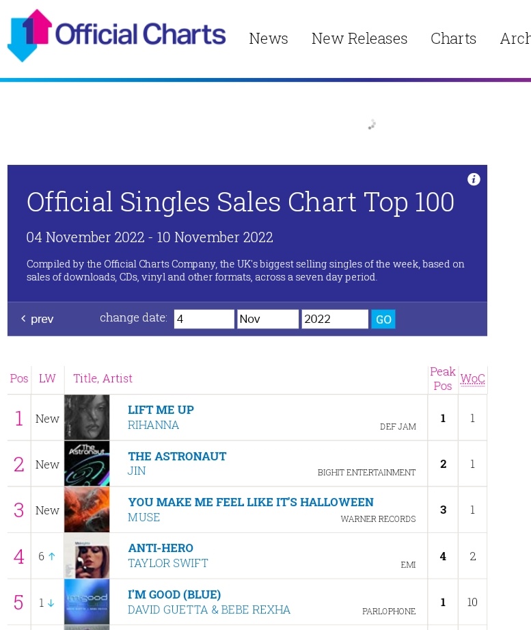The image size is (531, 630).
Task: Open I'm Good (Blue) cover thumbnail
Action: click(x=87, y=601)
